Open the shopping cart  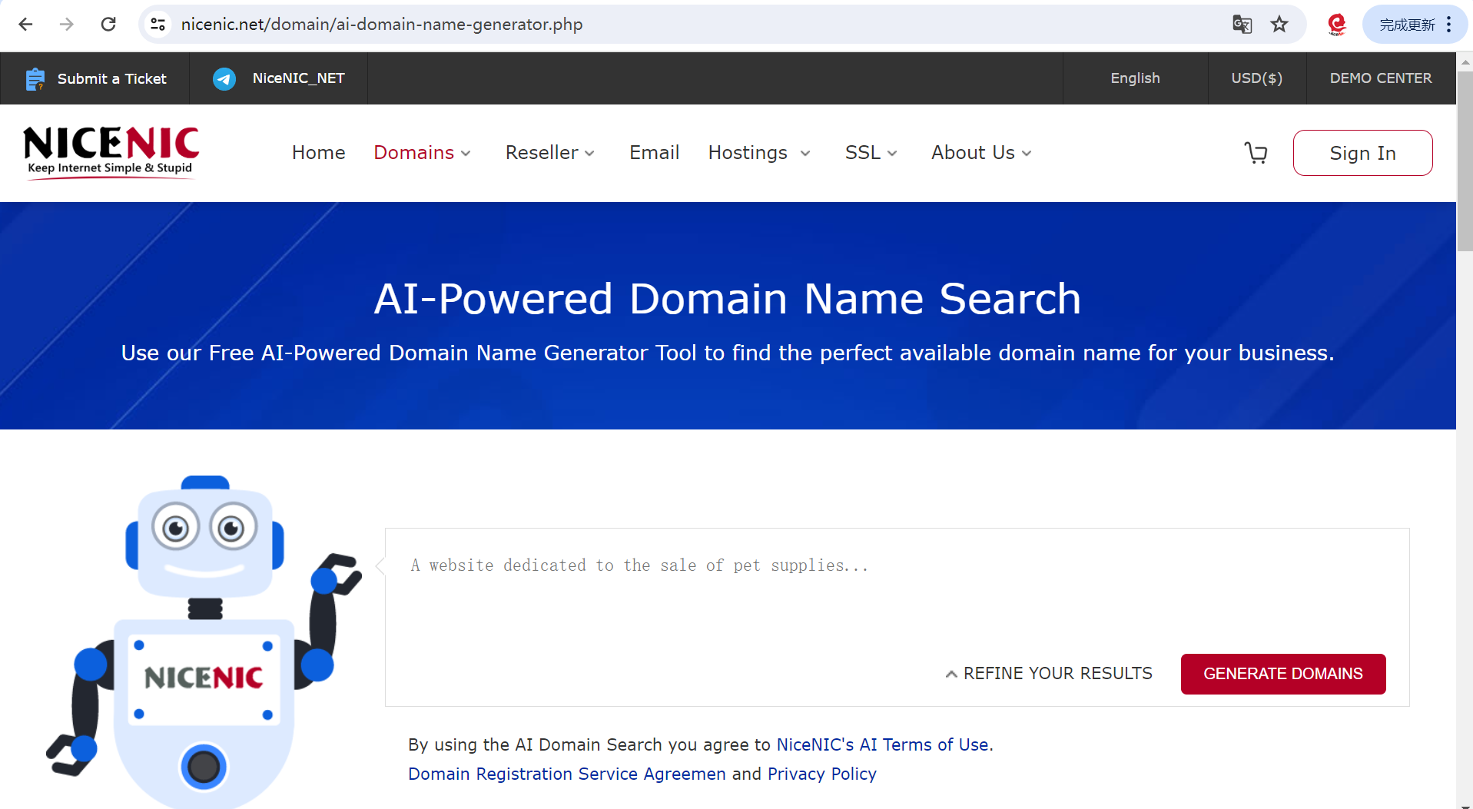click(1256, 152)
